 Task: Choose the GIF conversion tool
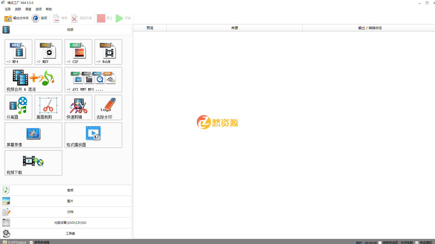78,52
